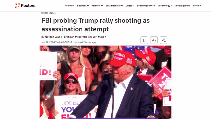This screenshot has width=211, height=119.
Task: Click the rally article lead image
Action: 105,82
